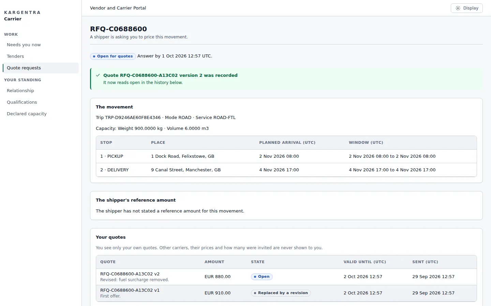Click the green checkmark success icon
Viewport: 491px width, 306px height.
[98, 75]
